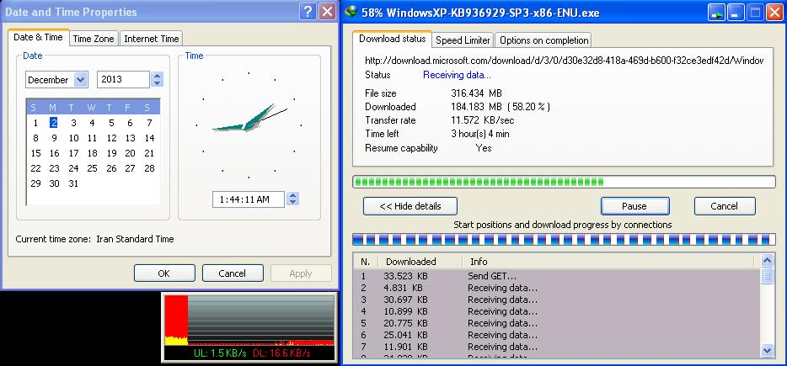Open the Speed Limiter tab
This screenshot has height=366, width=787.
click(463, 40)
